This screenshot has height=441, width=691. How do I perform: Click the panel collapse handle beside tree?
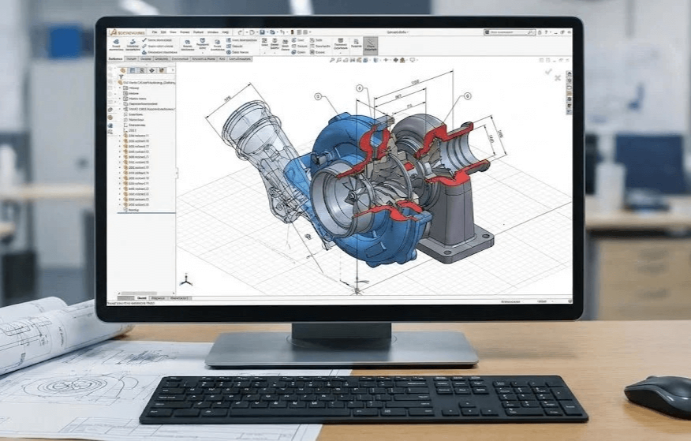coord(177,173)
